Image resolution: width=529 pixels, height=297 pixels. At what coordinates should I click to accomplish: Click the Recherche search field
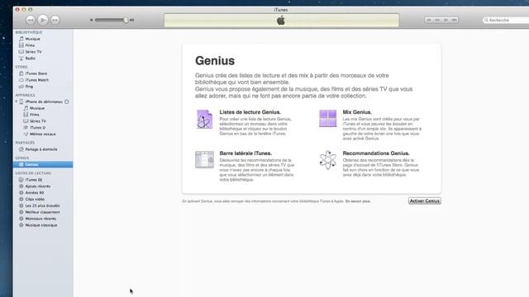(506, 20)
